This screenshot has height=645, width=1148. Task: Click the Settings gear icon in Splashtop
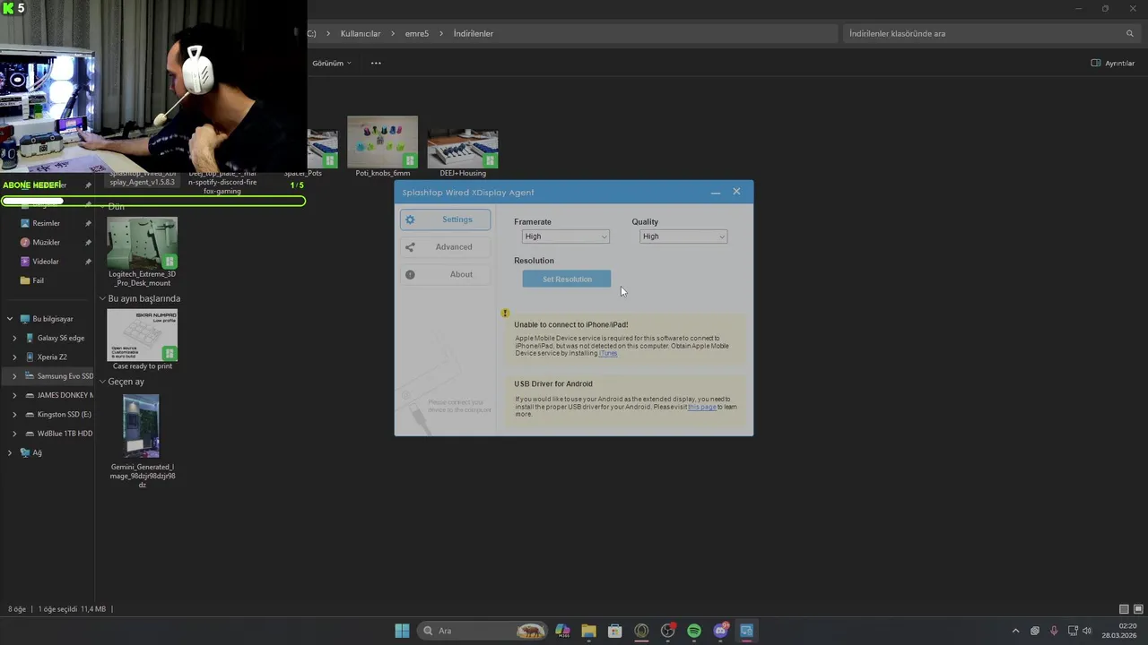(410, 219)
